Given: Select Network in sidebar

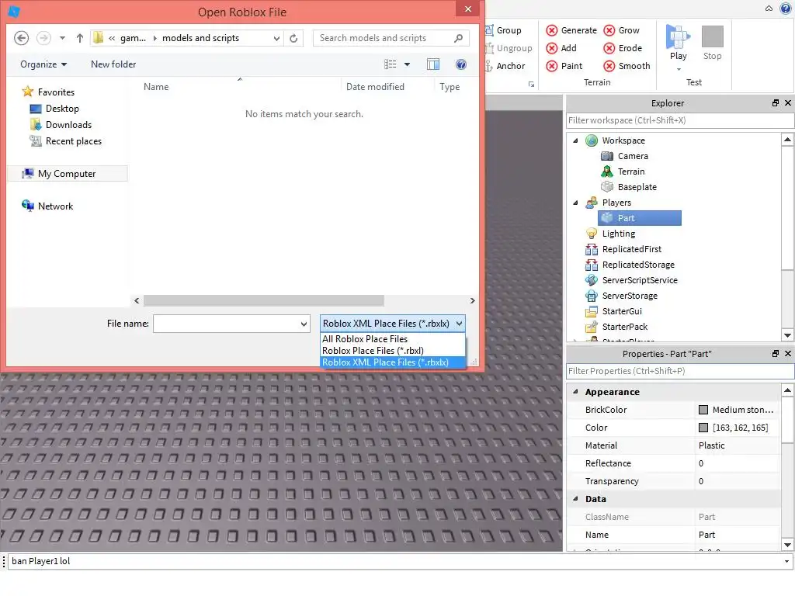Looking at the screenshot, I should click(47, 206).
